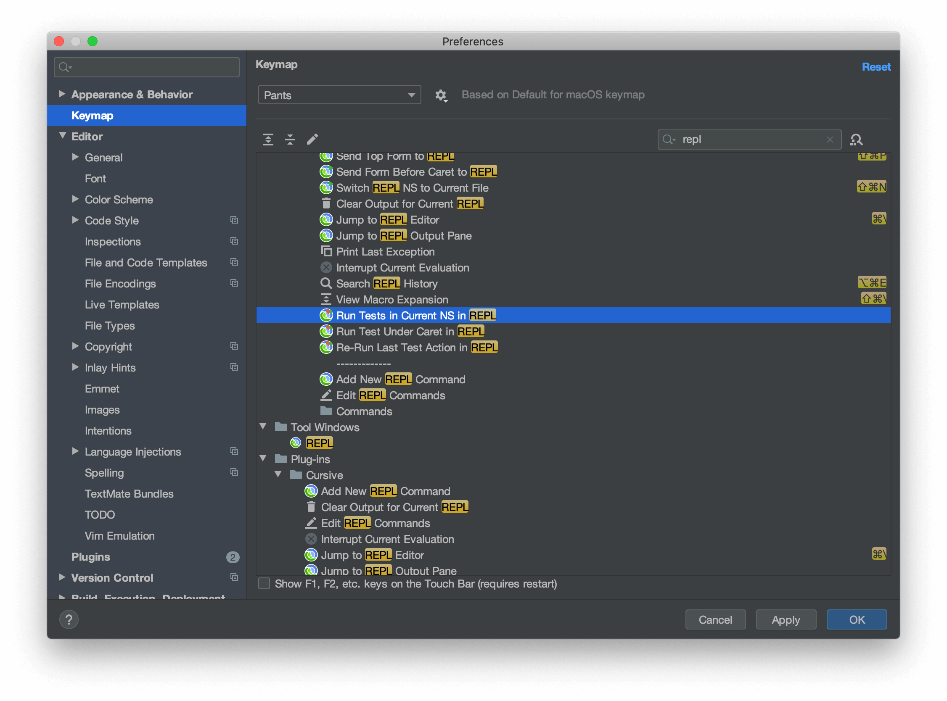
Task: Click the configure keymap gear icon
Action: point(440,94)
